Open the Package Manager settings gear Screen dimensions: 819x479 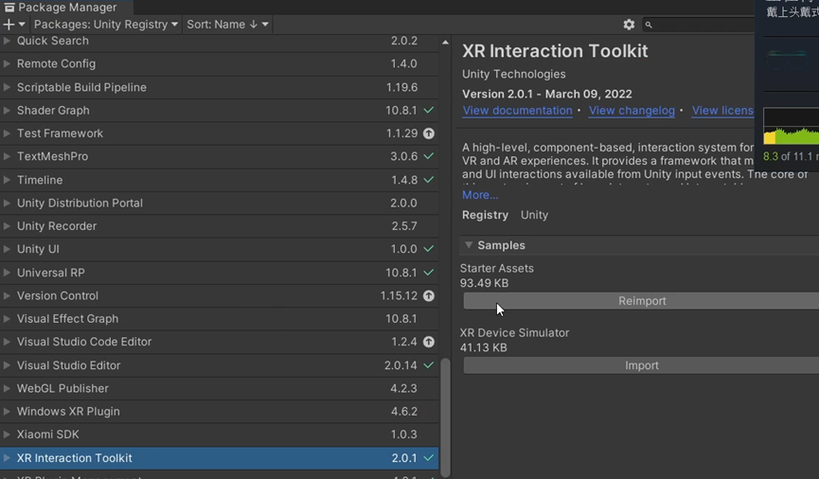tap(629, 25)
